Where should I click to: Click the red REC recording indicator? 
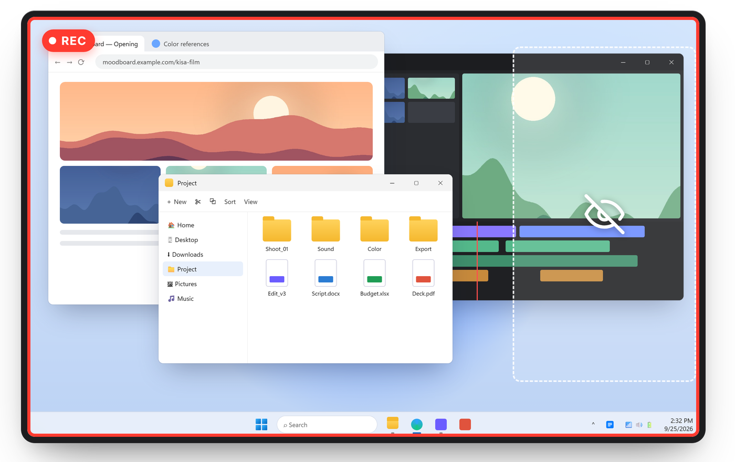68,41
